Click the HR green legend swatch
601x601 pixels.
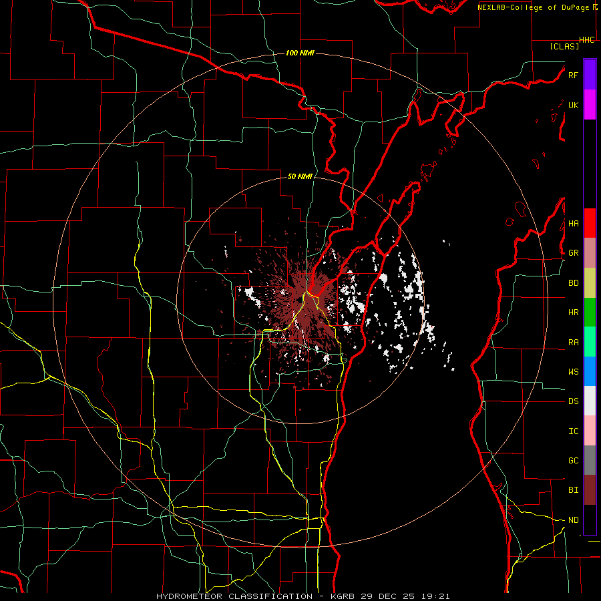[590, 313]
